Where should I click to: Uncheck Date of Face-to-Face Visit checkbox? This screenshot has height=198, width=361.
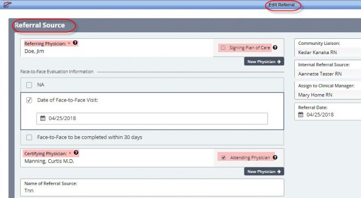point(29,100)
